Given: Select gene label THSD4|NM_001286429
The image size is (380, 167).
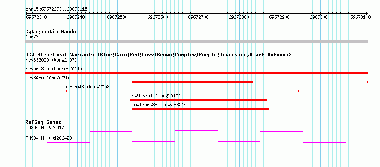Looking at the screenshot, I should tap(49, 138).
